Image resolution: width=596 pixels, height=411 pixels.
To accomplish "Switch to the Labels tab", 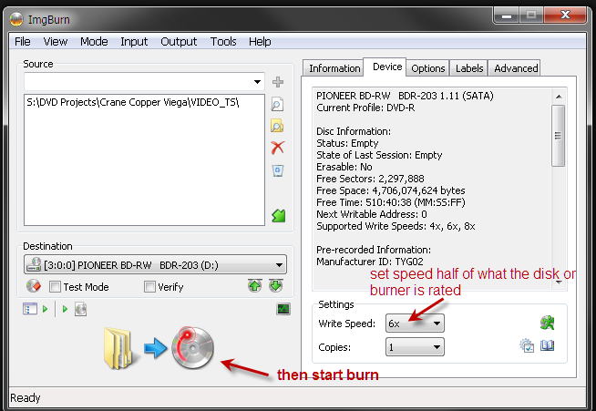I will click(469, 68).
